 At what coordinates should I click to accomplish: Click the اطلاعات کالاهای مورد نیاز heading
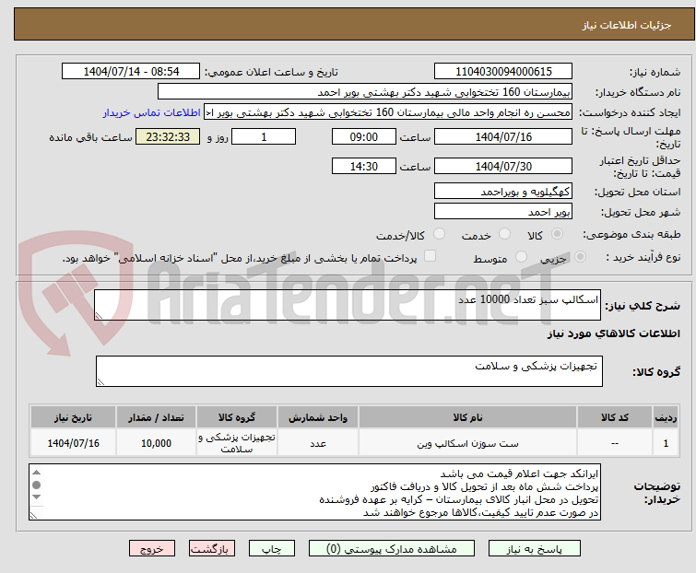613,333
